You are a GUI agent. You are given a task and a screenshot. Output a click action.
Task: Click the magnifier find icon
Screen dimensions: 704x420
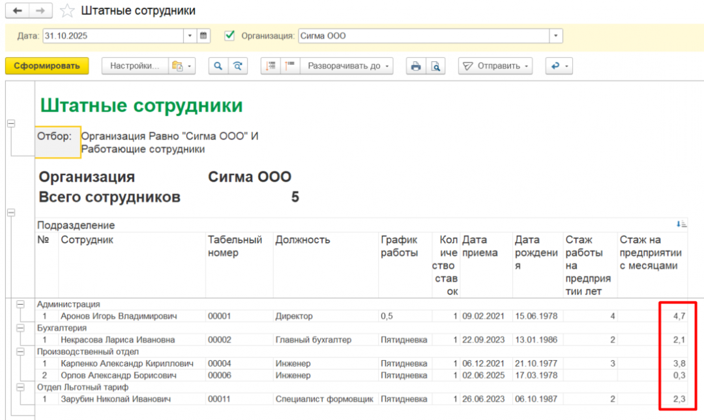coord(218,66)
